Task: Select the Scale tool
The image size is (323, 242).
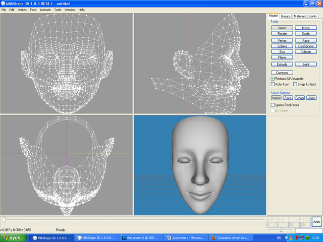Action: (305, 33)
